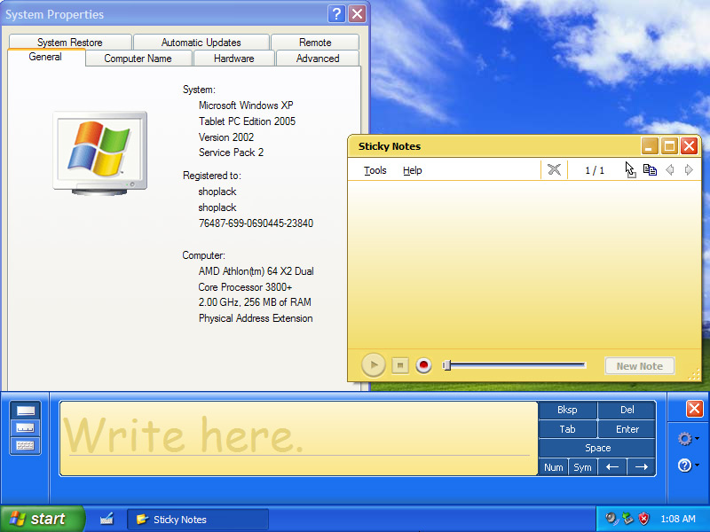710x532 pixels.
Task: Click the Del key on the input panel
Action: click(x=627, y=410)
